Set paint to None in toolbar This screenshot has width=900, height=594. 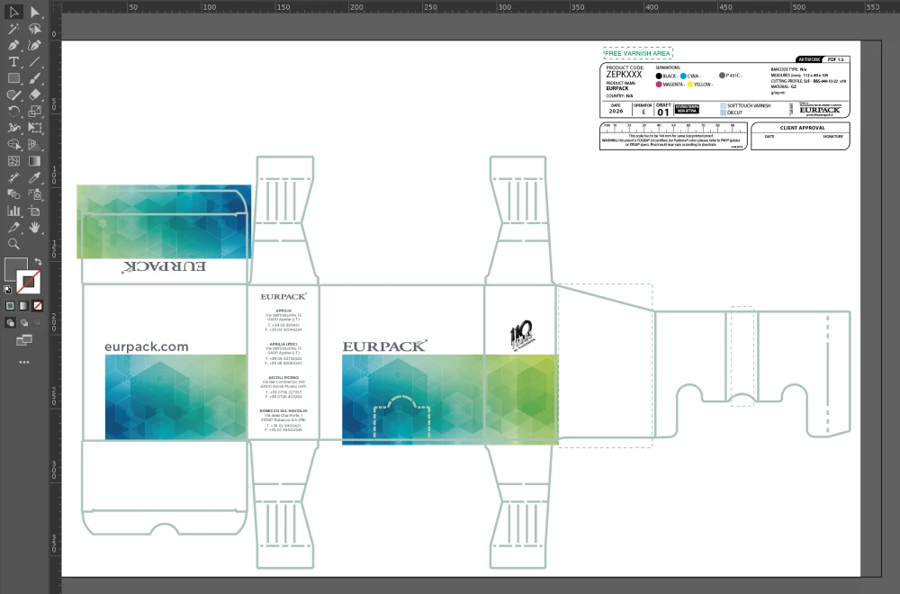[38, 306]
